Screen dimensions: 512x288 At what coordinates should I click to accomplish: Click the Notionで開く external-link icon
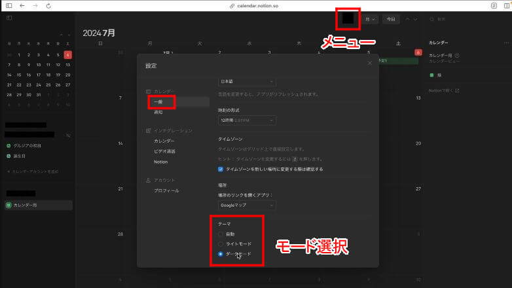(x=457, y=90)
